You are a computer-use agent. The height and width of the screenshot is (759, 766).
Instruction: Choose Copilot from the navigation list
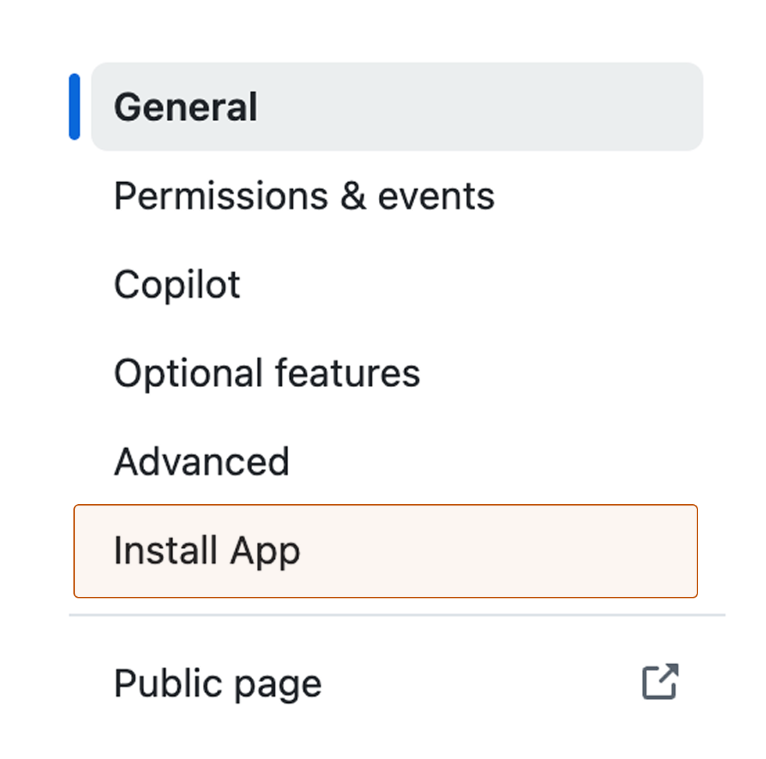click(177, 284)
